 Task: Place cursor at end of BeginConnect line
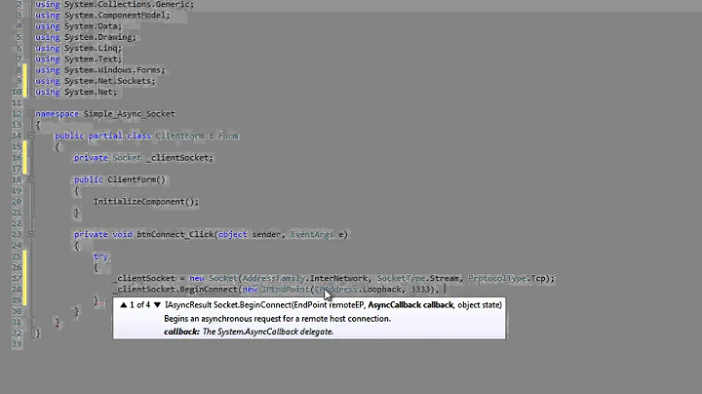(x=445, y=290)
